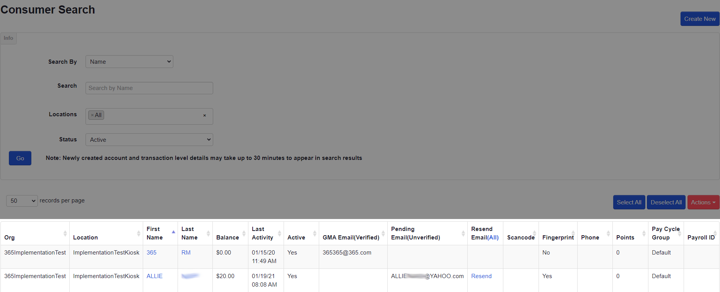Screen dimensions: 720x292
Task: Click the Create New button
Action: tap(699, 19)
